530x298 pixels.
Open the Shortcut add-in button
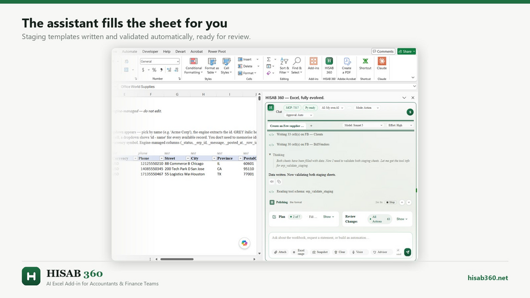click(365, 64)
